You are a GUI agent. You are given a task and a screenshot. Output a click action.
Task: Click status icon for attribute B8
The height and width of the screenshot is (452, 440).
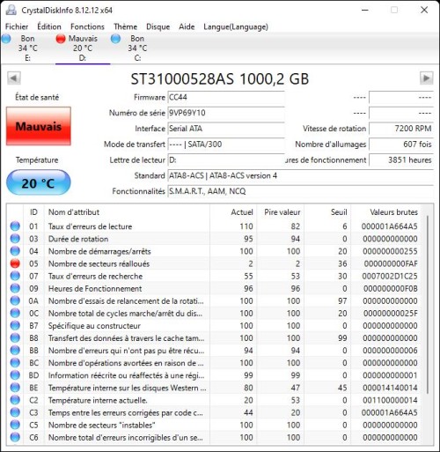coord(15,338)
